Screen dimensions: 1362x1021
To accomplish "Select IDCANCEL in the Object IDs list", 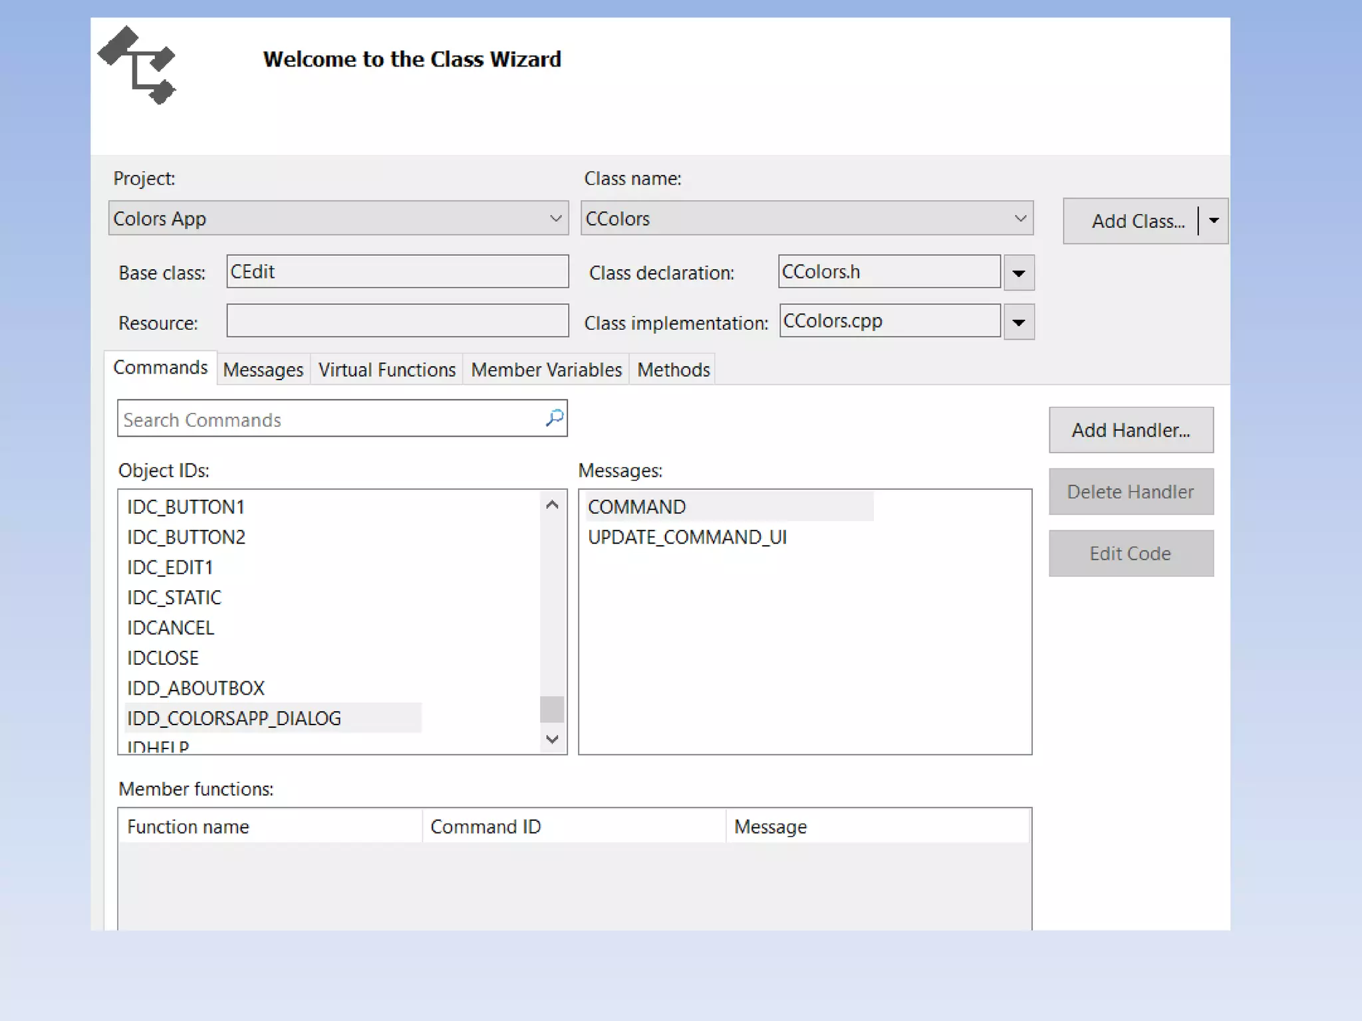I will [x=170, y=627].
